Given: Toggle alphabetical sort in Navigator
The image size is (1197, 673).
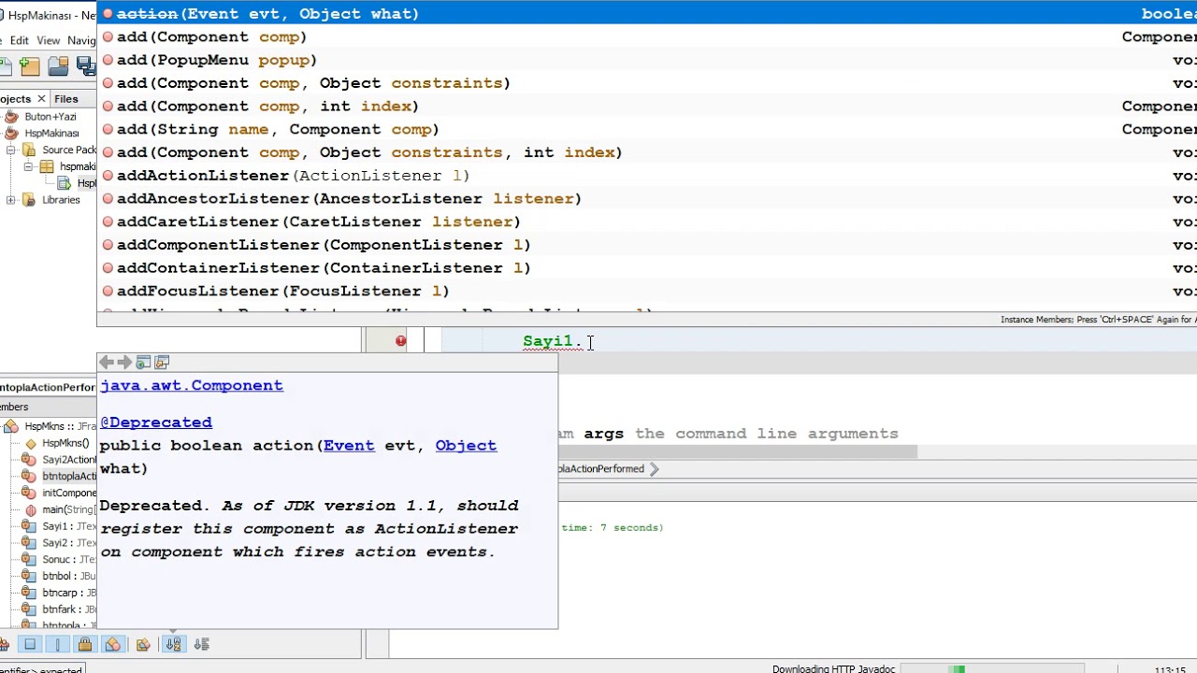Looking at the screenshot, I should pyautogui.click(x=173, y=644).
